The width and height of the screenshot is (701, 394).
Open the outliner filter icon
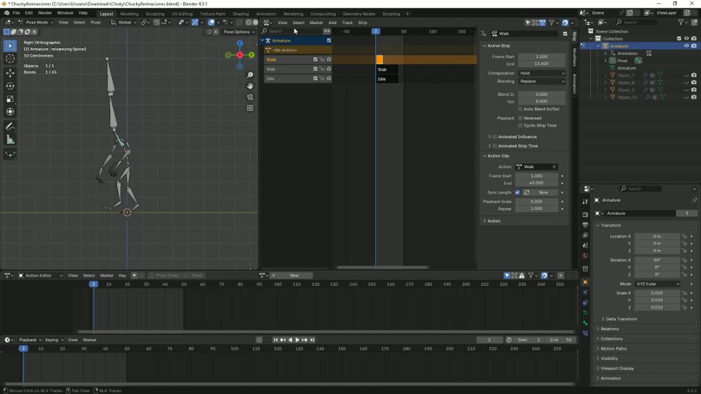(x=681, y=22)
